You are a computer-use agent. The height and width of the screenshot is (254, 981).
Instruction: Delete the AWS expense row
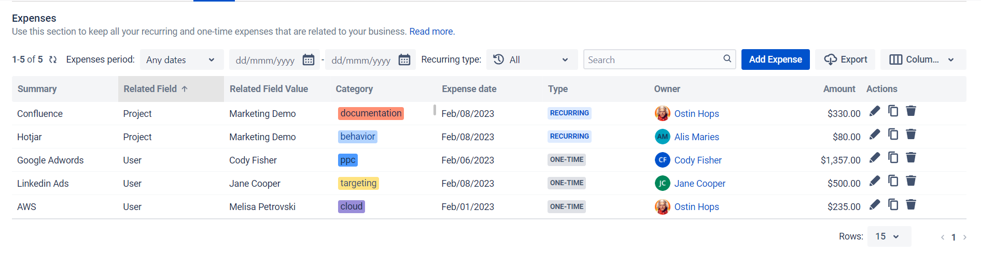coord(911,205)
